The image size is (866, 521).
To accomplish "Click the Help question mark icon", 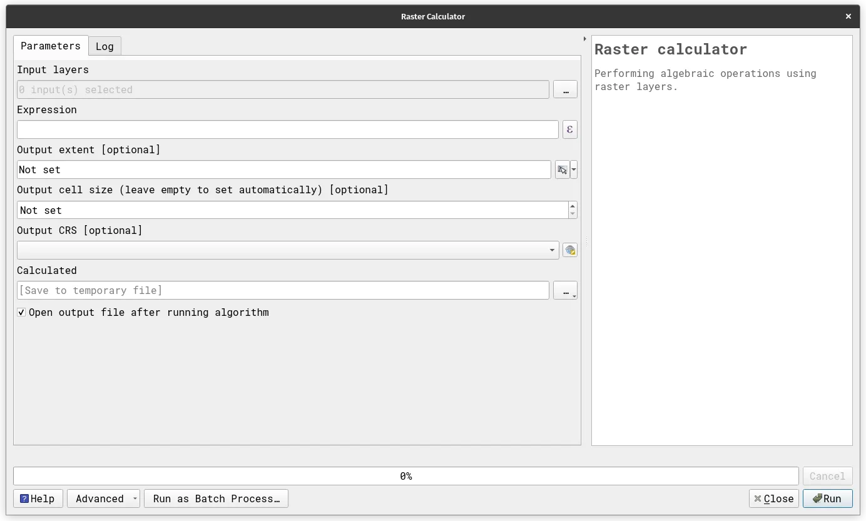I will pyautogui.click(x=23, y=498).
